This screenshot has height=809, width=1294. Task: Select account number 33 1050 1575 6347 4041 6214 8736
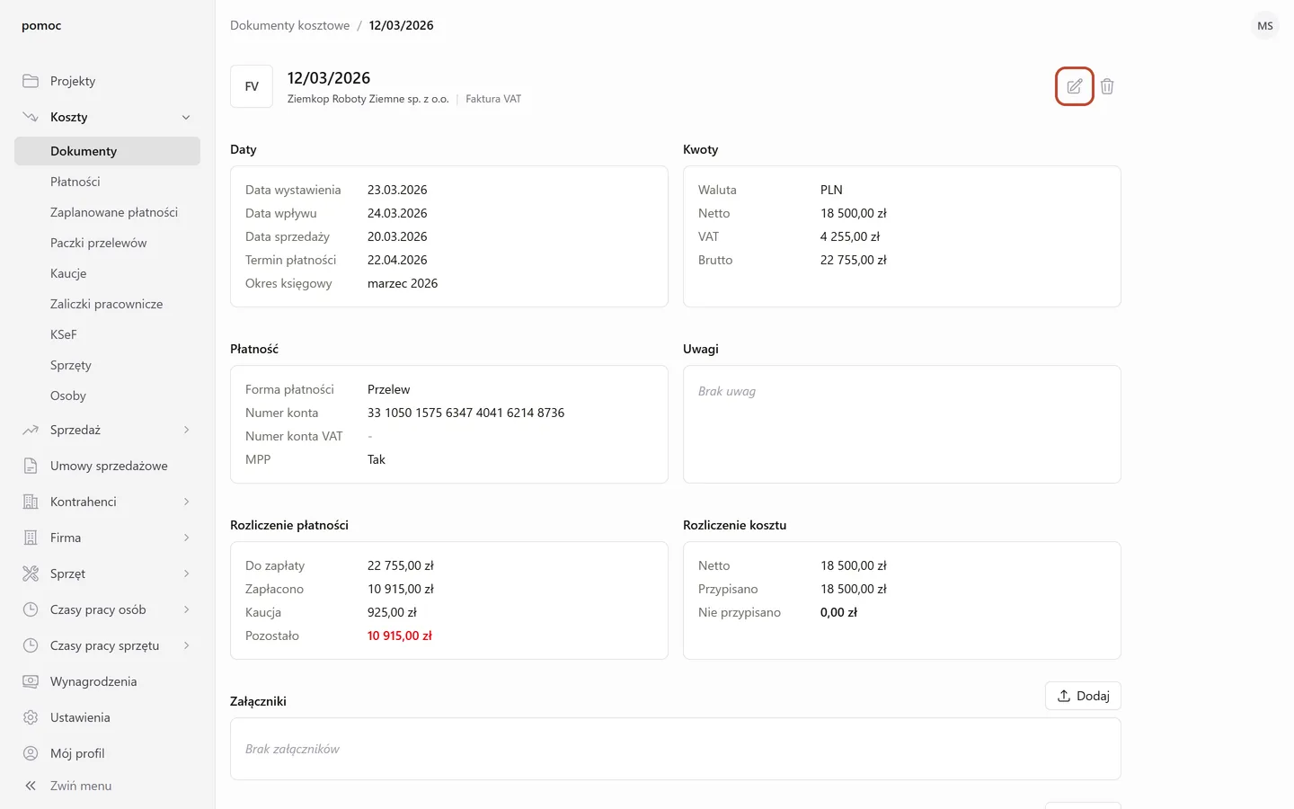pyautogui.click(x=465, y=413)
